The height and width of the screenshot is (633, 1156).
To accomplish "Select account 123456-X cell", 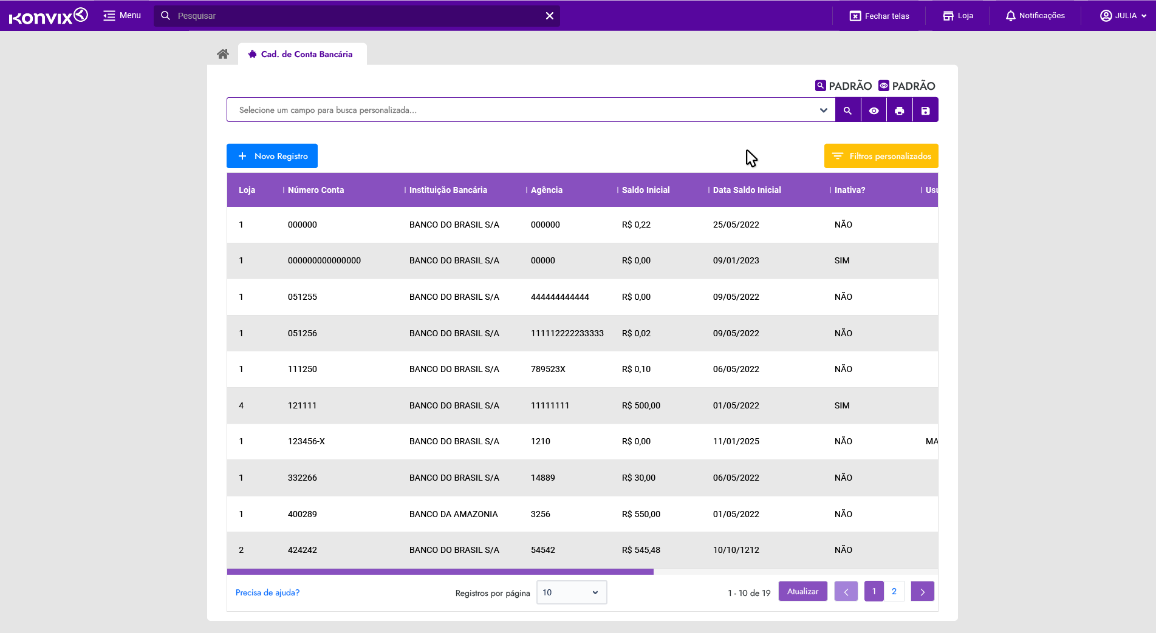I will [x=306, y=441].
